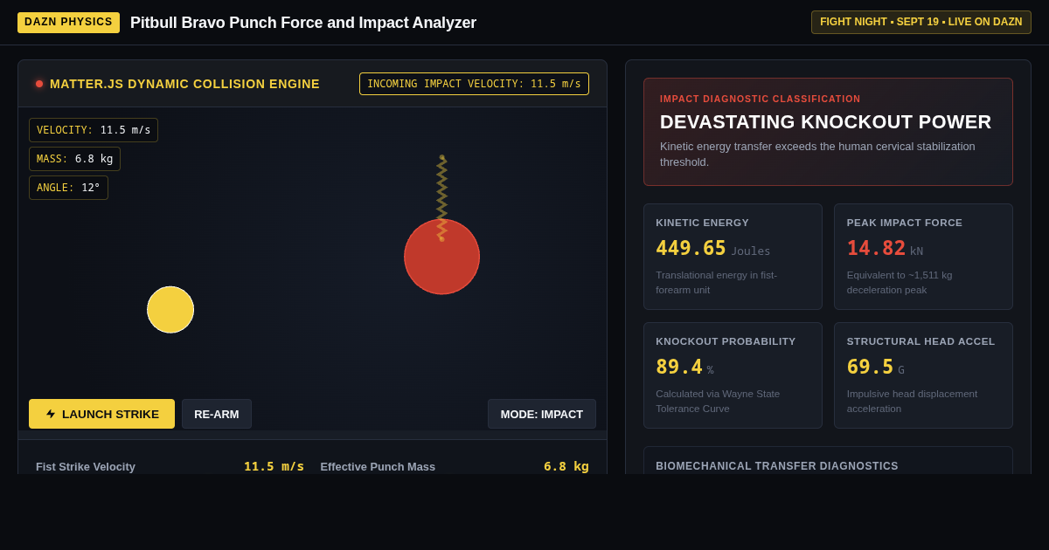Click the ANGLE: 12° overlay label
This screenshot has height=550, width=1049.
click(68, 188)
